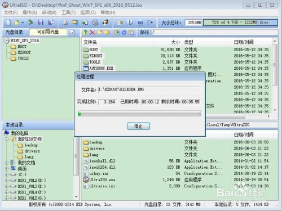Viewport: 282px width, 211px height.
Task: Expand the (C:) drive tree node
Action: (7, 174)
